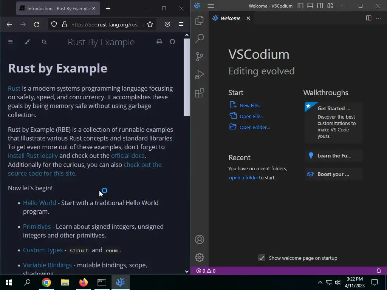This screenshot has height=290, width=387.
Task: Click the open a folder link
Action: 243,177
